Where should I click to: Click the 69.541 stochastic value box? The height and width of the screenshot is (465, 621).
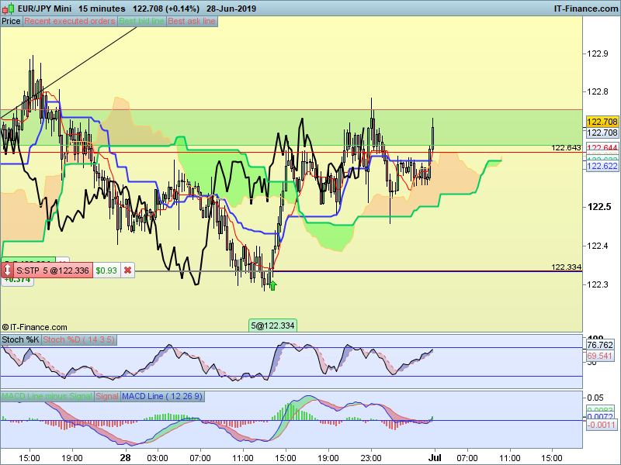(x=600, y=356)
